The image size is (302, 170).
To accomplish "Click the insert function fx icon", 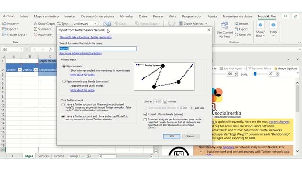I will (50, 49).
